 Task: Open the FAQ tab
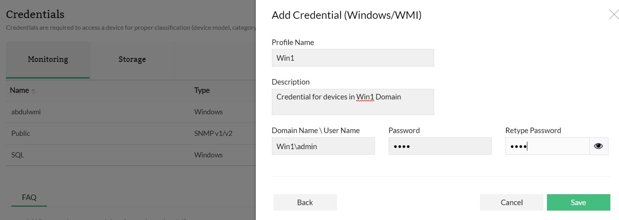point(29,198)
